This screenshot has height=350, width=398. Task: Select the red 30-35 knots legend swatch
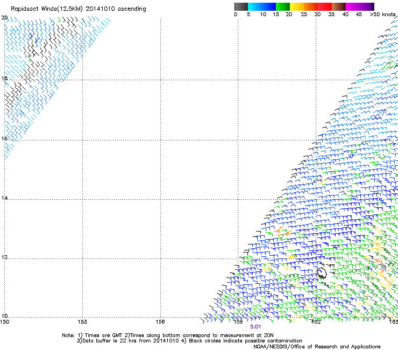(x=325, y=6)
